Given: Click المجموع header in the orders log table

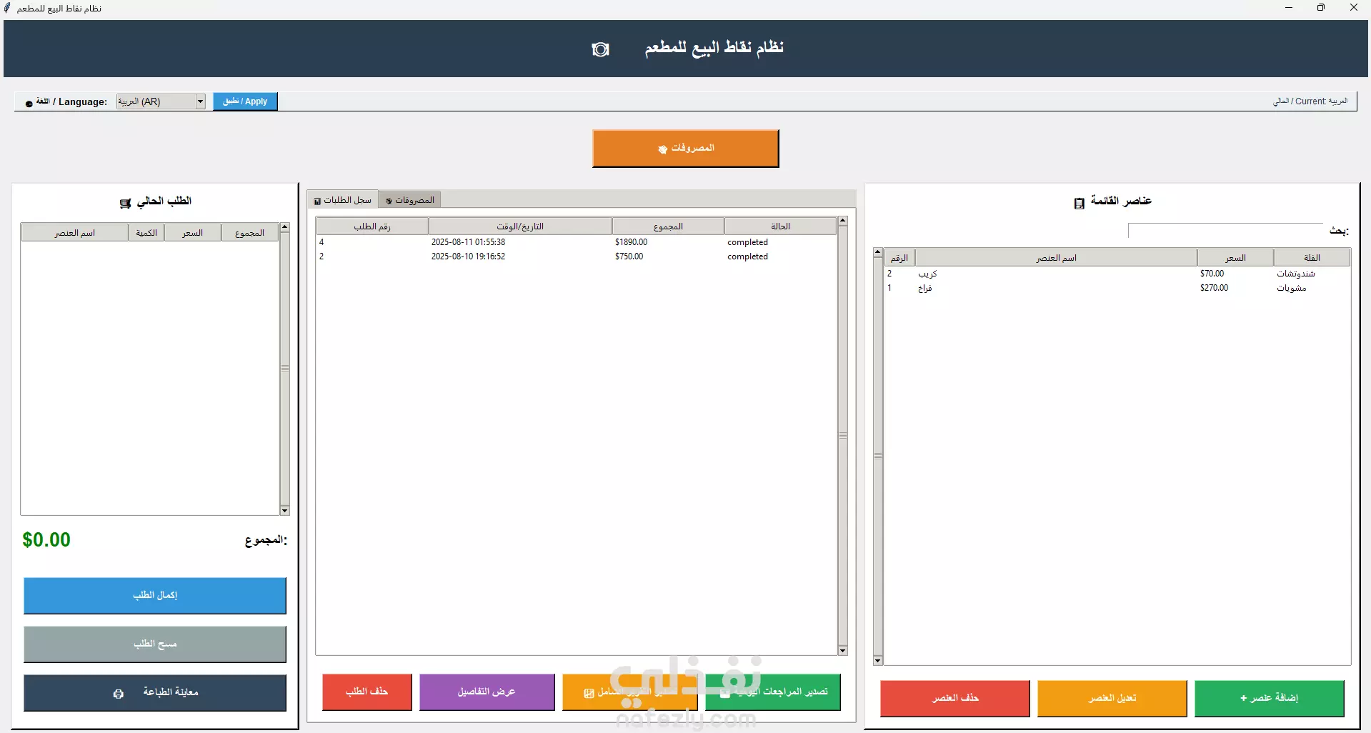Looking at the screenshot, I should coord(668,226).
